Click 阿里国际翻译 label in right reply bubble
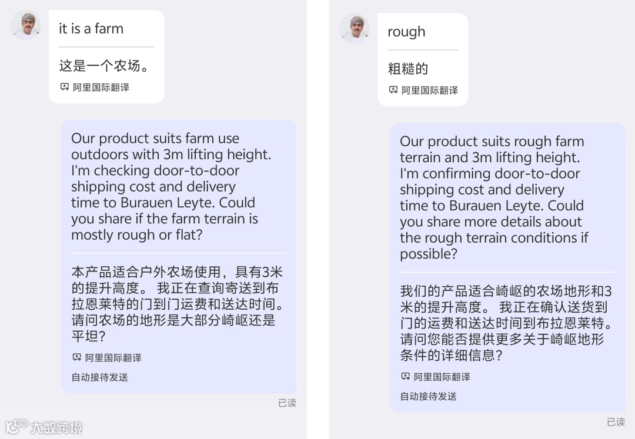Image resolution: width=635 pixels, height=439 pixels. [x=442, y=377]
